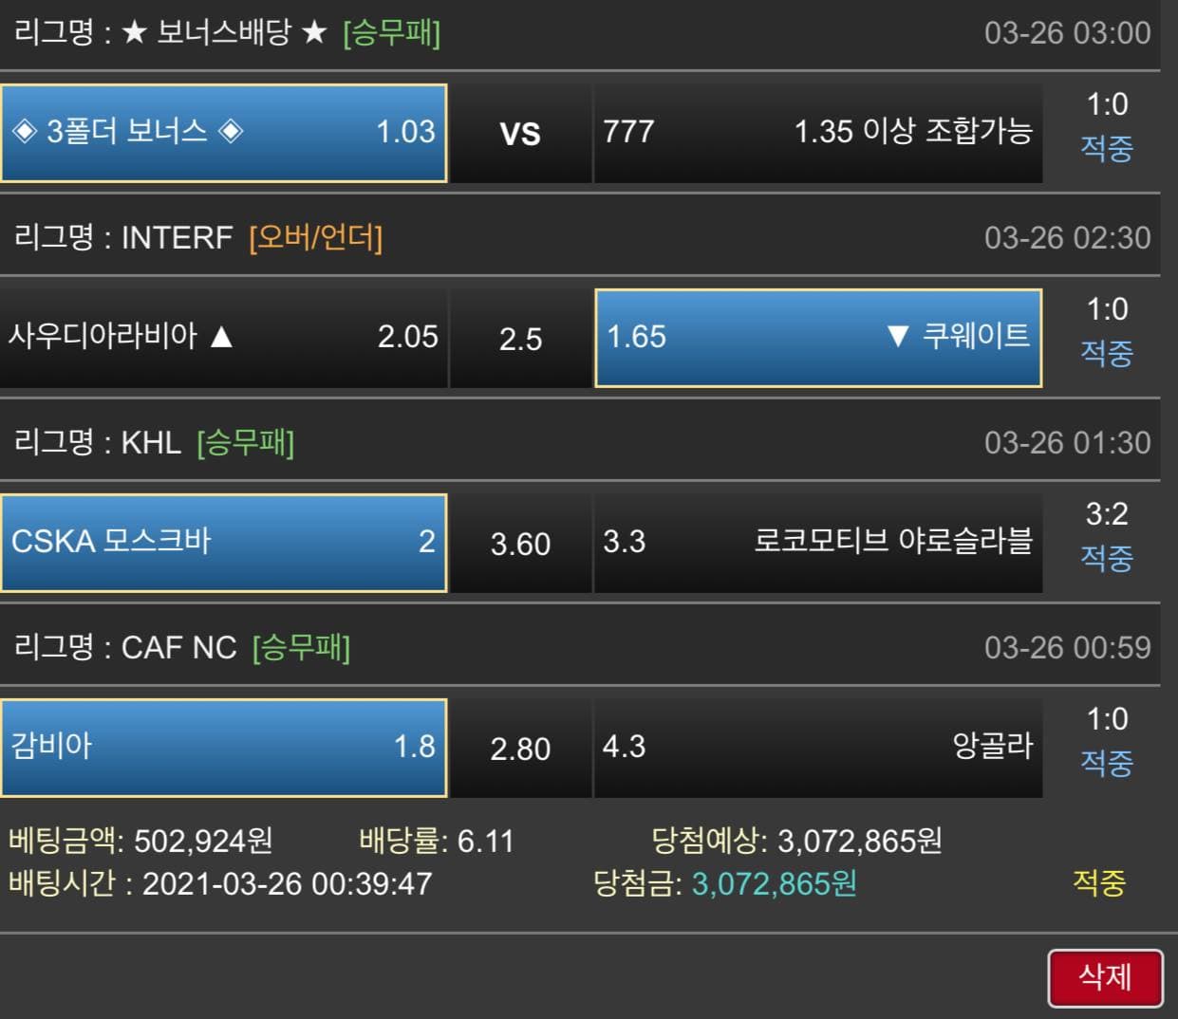
Task: Click the 사우디아라비아 over 2.05 cell
Action: 224,338
